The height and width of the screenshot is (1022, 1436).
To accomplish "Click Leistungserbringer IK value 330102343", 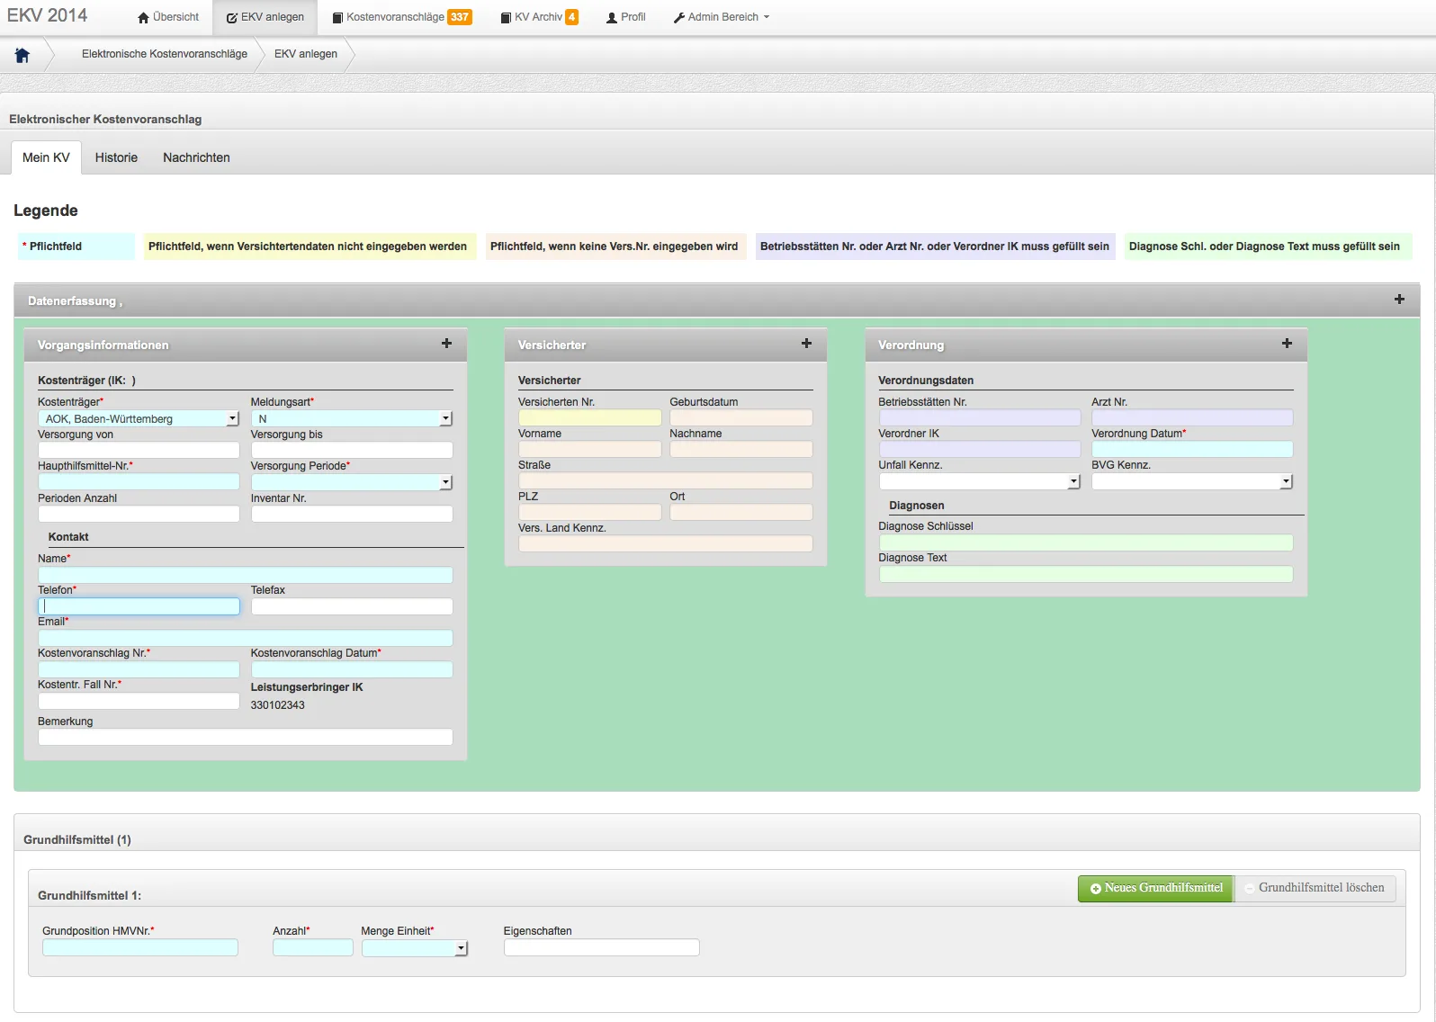I will (277, 705).
